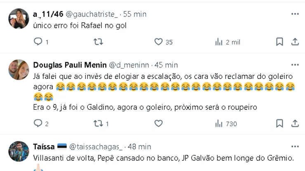305x171 pixels.
Task: Like the tweet with 35 likes
Action: (x=159, y=42)
